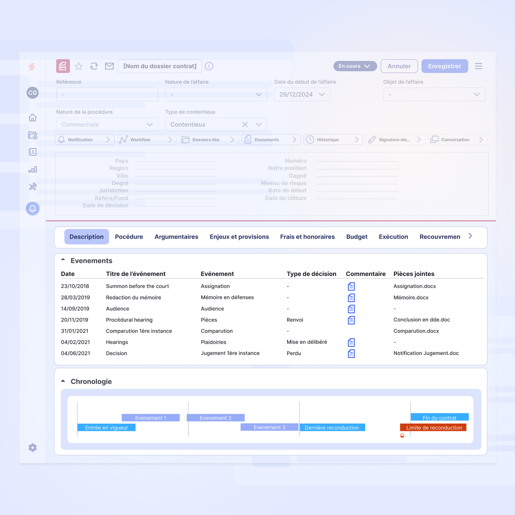The width and height of the screenshot is (515, 515).
Task: Click the notification bell in sidebar
Action: (x=33, y=209)
